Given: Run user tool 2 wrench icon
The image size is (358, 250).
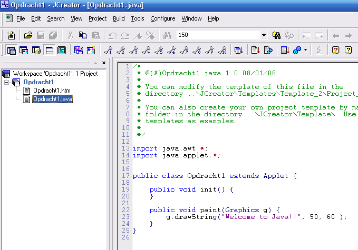Looking at the screenshot, I should point(121,50).
